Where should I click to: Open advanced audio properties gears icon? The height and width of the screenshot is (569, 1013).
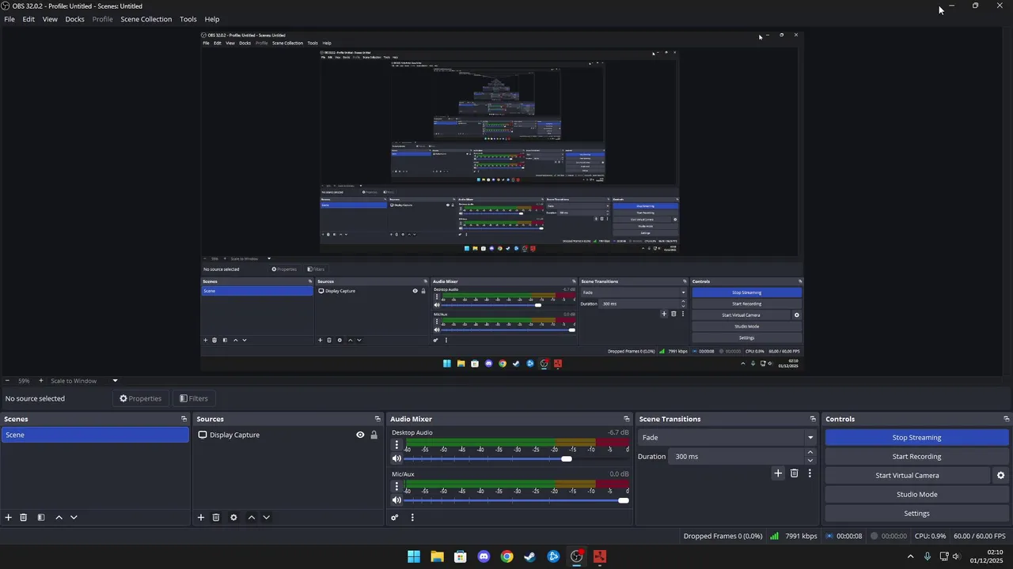tap(394, 518)
